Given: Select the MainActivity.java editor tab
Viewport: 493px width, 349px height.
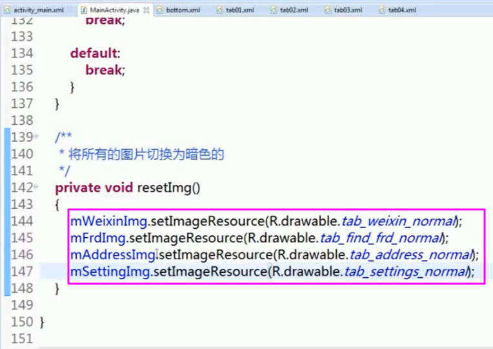Looking at the screenshot, I should point(114,10).
